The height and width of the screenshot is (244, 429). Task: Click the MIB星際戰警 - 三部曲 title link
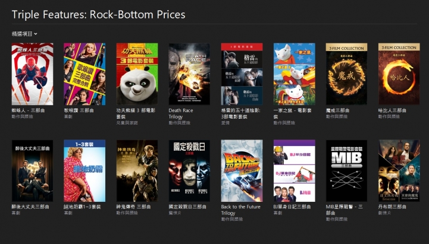coord(344,210)
